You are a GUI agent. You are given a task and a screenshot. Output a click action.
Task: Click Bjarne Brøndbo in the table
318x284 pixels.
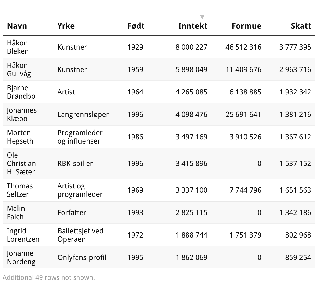pyautogui.click(x=21, y=92)
